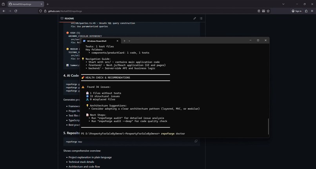
Task: Bookmark this page with the star
Action: 268,11
